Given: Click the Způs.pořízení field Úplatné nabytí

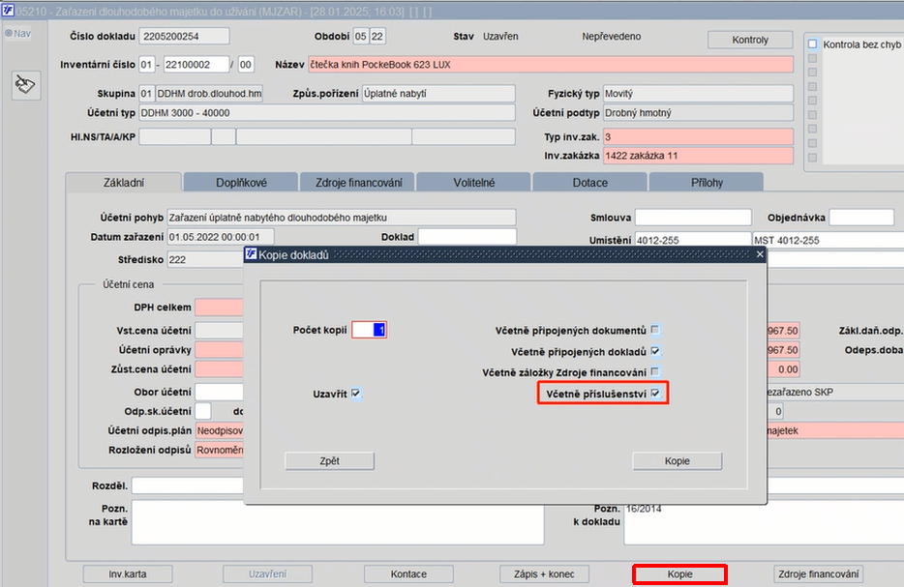Looking at the screenshot, I should point(438,94).
